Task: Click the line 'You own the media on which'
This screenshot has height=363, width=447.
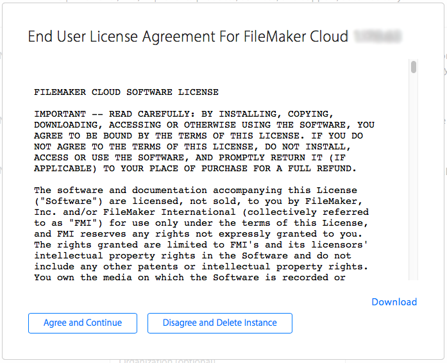Action: pyautogui.click(x=190, y=278)
